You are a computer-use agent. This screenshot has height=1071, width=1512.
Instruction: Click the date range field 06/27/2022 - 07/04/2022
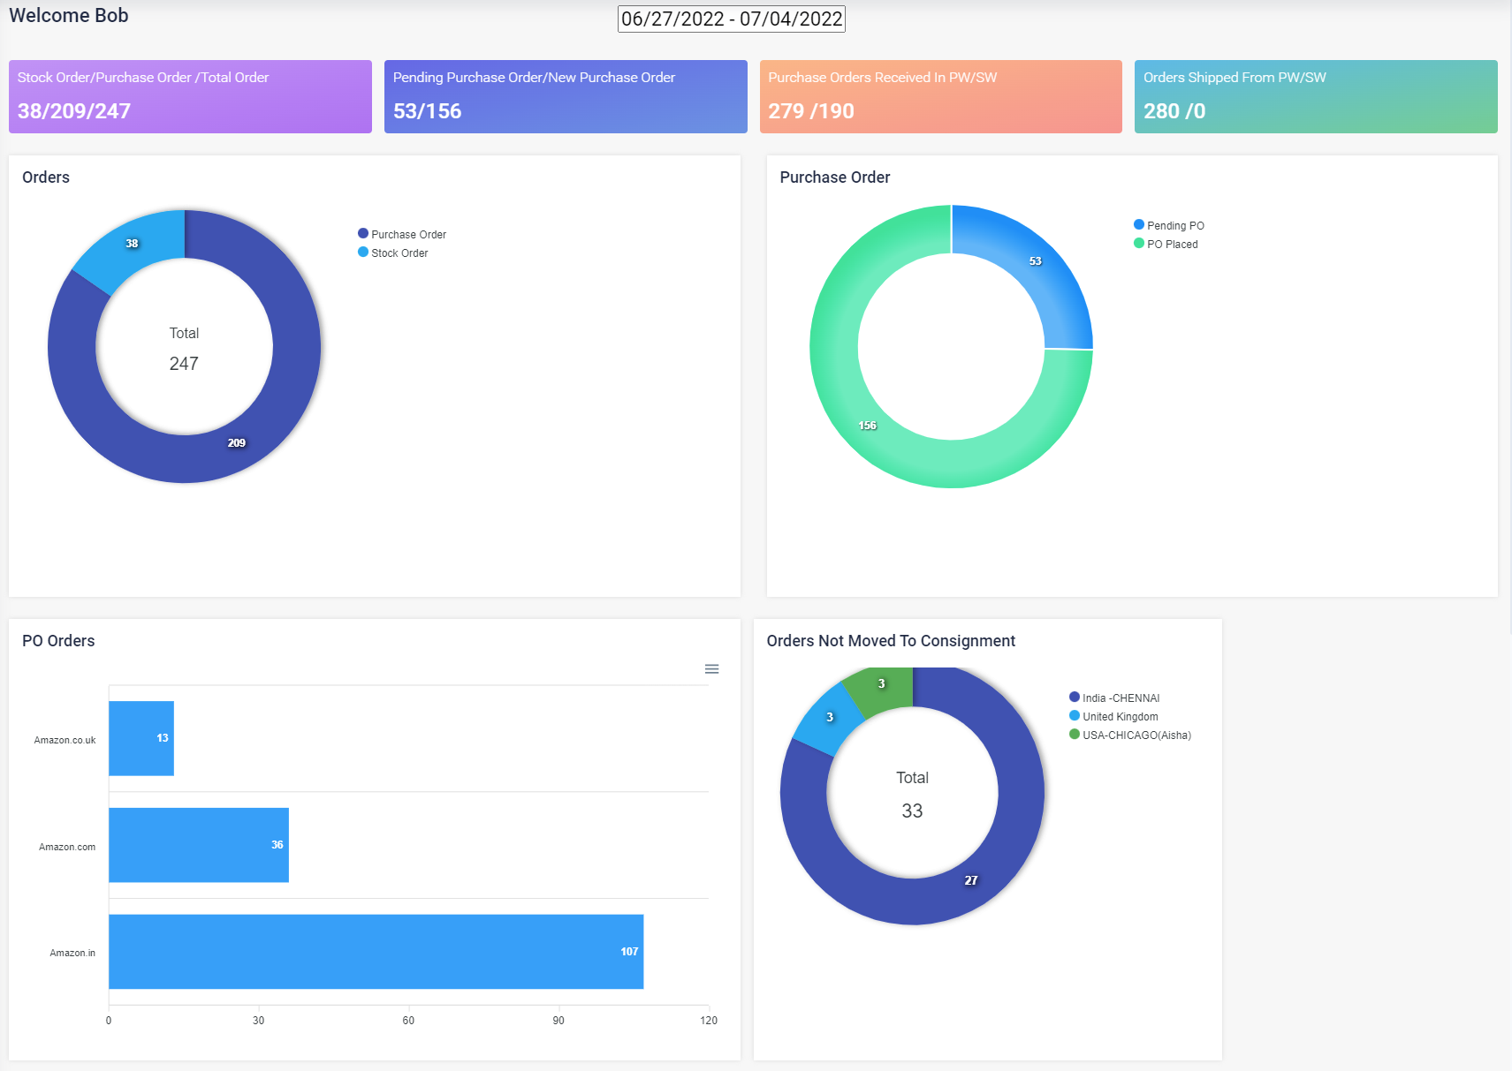pyautogui.click(x=732, y=19)
